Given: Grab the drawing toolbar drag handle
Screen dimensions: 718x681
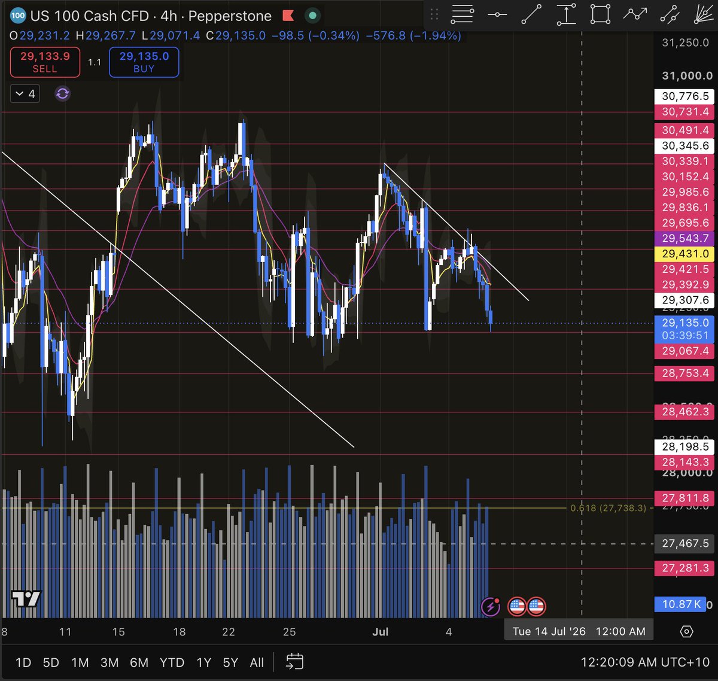Looking at the screenshot, I should point(434,14).
